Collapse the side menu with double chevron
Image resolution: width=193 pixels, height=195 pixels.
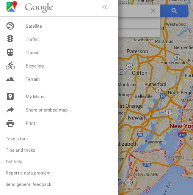(105, 7)
